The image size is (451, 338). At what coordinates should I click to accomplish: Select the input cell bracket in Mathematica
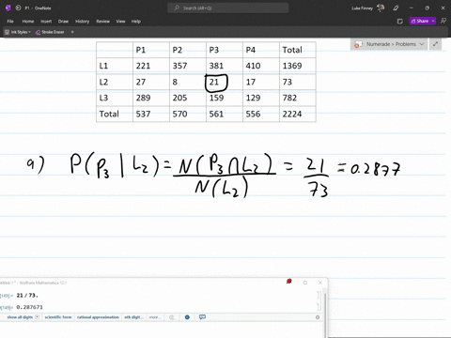point(319,295)
